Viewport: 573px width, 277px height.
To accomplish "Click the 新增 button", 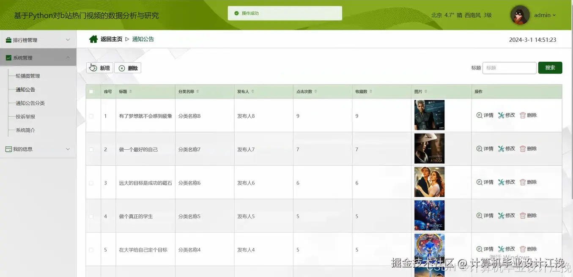I will (x=100, y=68).
